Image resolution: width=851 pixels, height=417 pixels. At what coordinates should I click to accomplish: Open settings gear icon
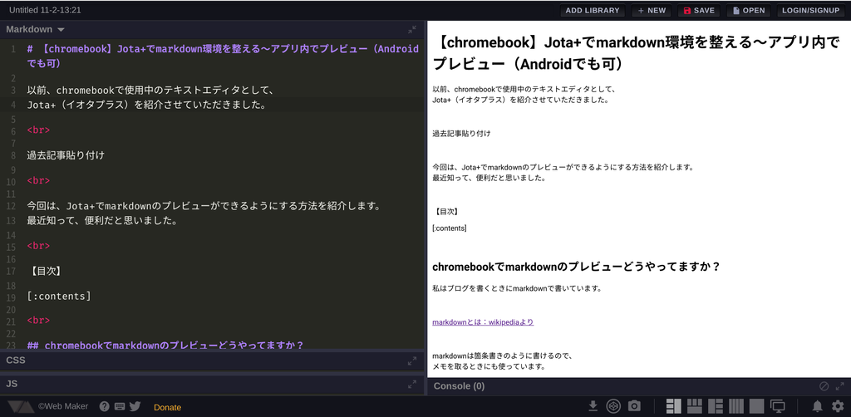click(838, 405)
